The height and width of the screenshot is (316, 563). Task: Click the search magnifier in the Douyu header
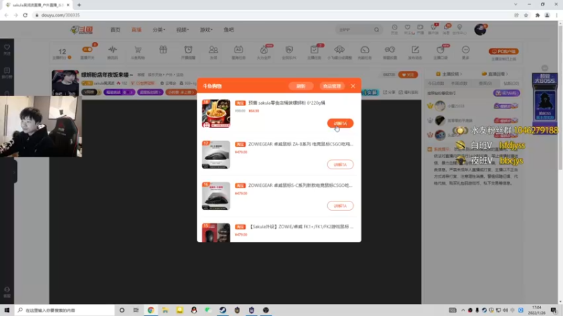[x=377, y=29]
